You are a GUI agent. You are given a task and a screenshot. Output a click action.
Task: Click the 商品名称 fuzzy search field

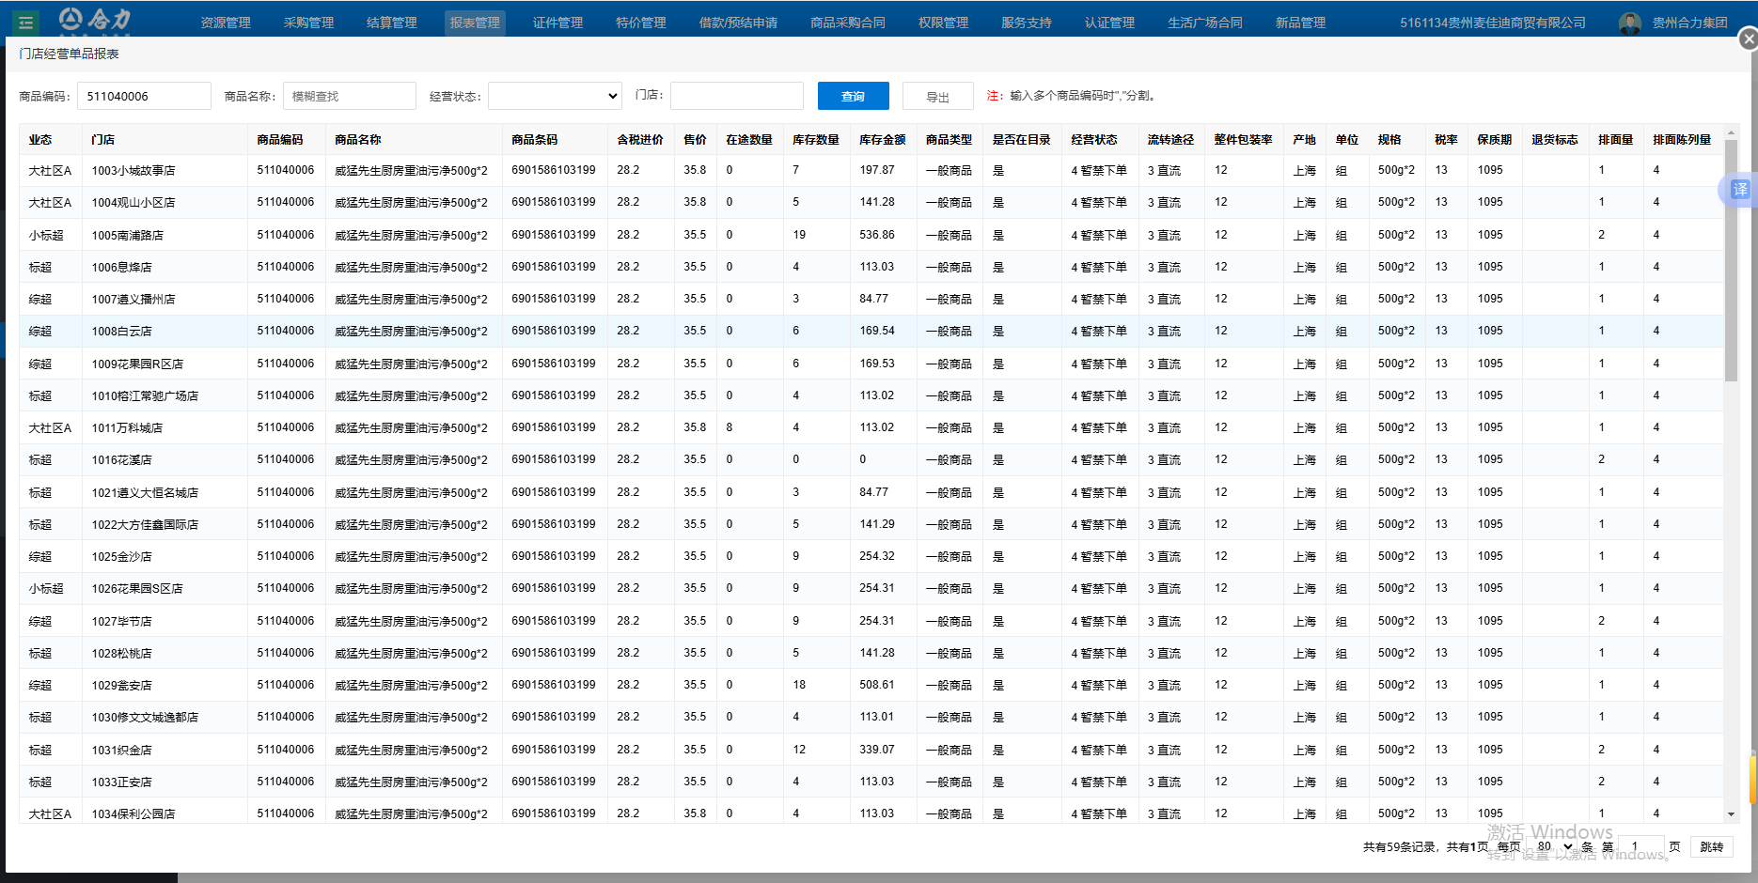(x=349, y=96)
